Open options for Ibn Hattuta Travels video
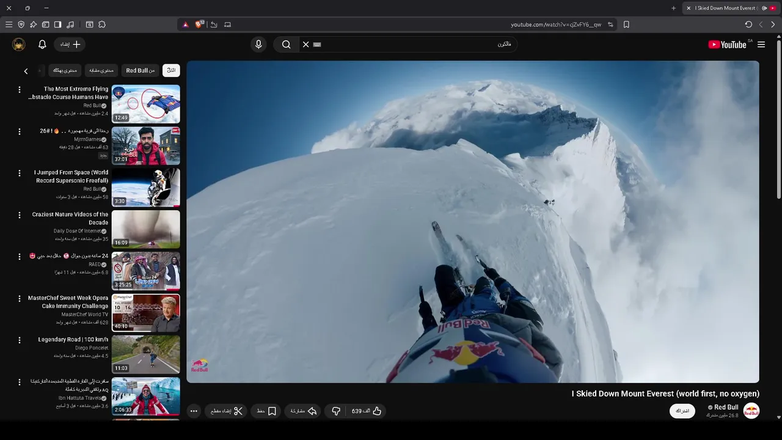Image resolution: width=782 pixels, height=440 pixels. [20, 382]
